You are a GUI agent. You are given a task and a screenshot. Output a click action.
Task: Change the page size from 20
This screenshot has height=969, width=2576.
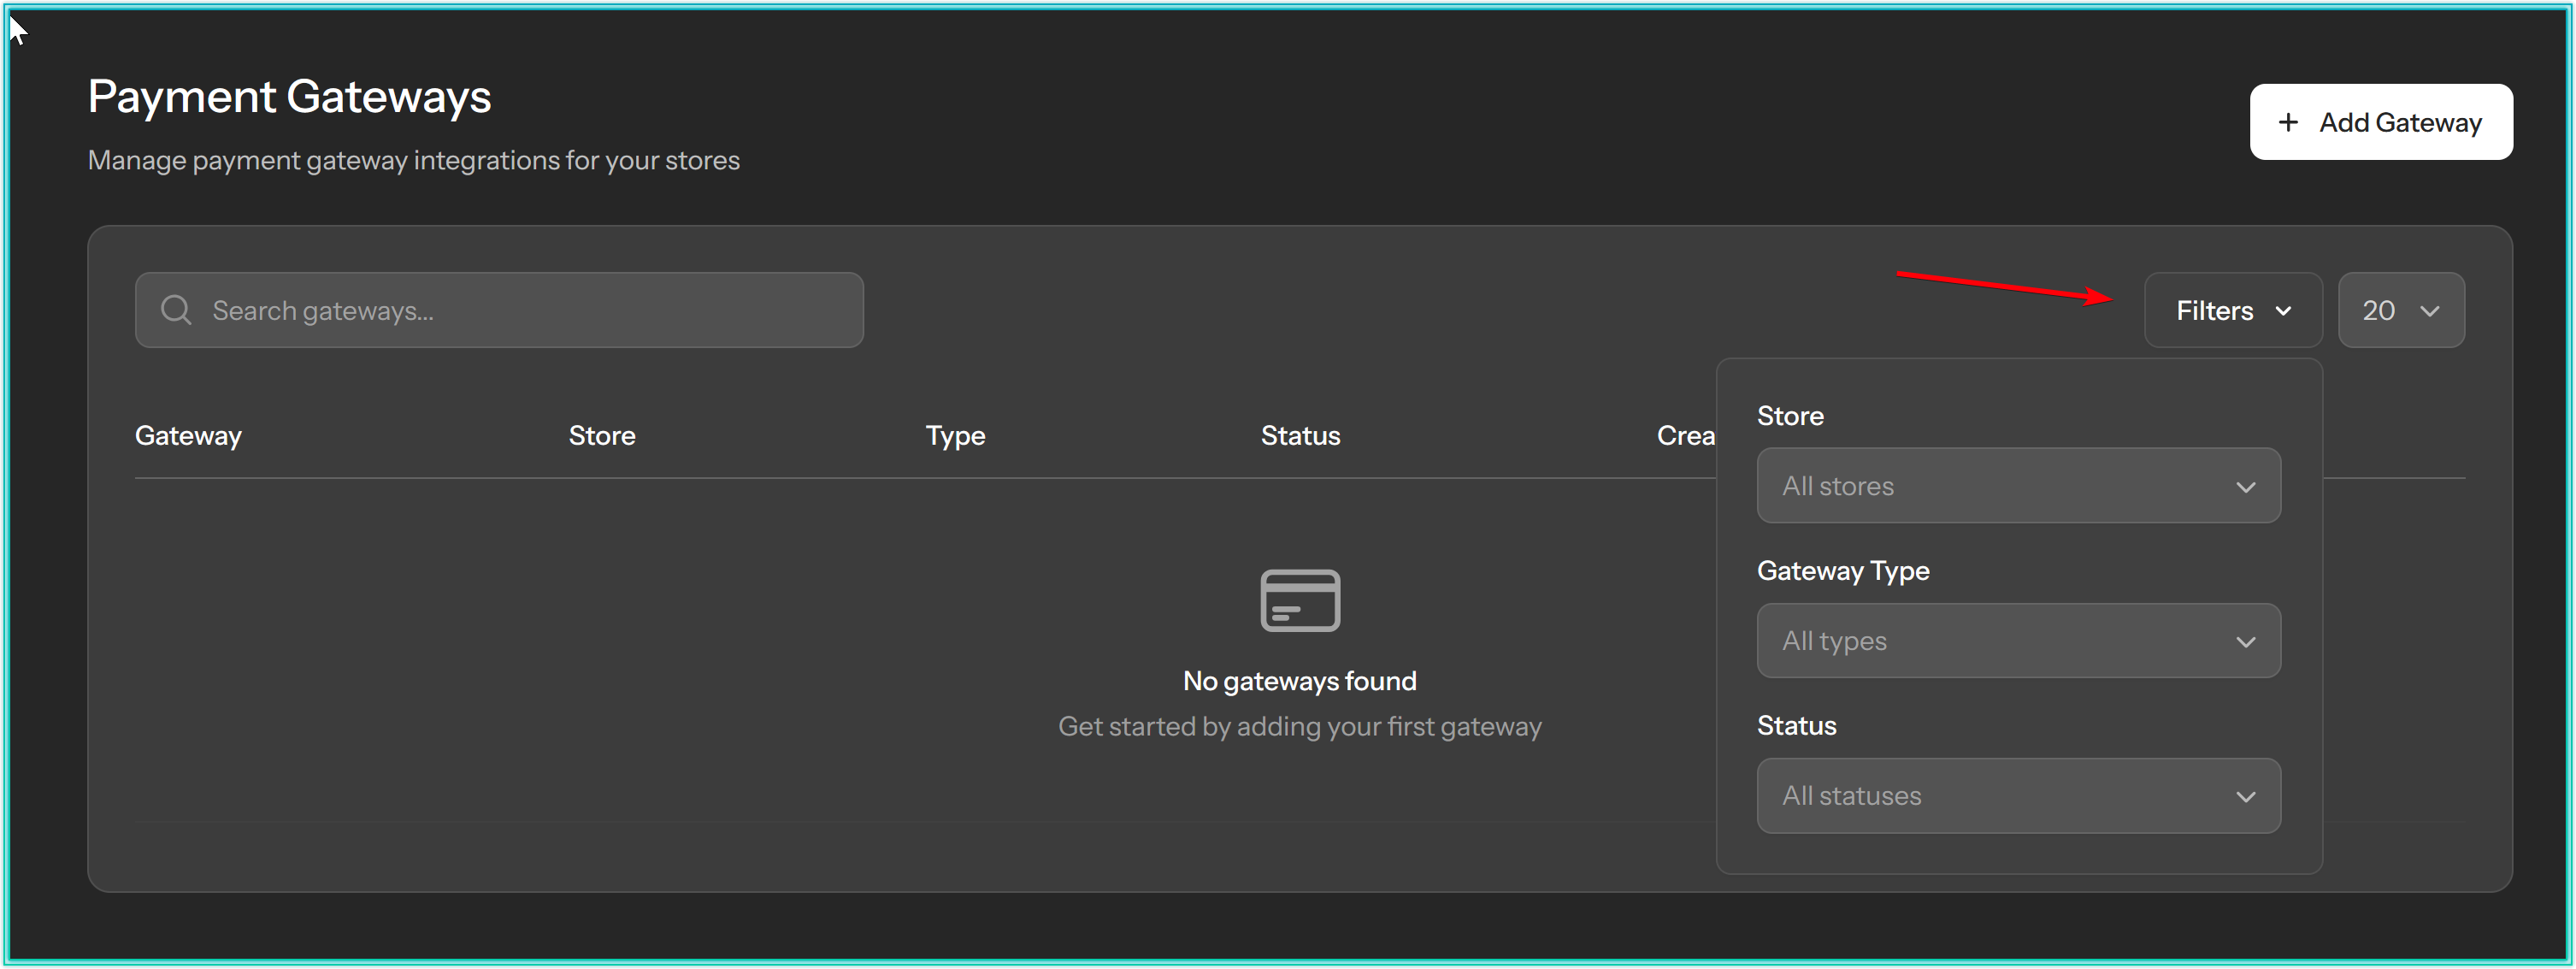2400,311
